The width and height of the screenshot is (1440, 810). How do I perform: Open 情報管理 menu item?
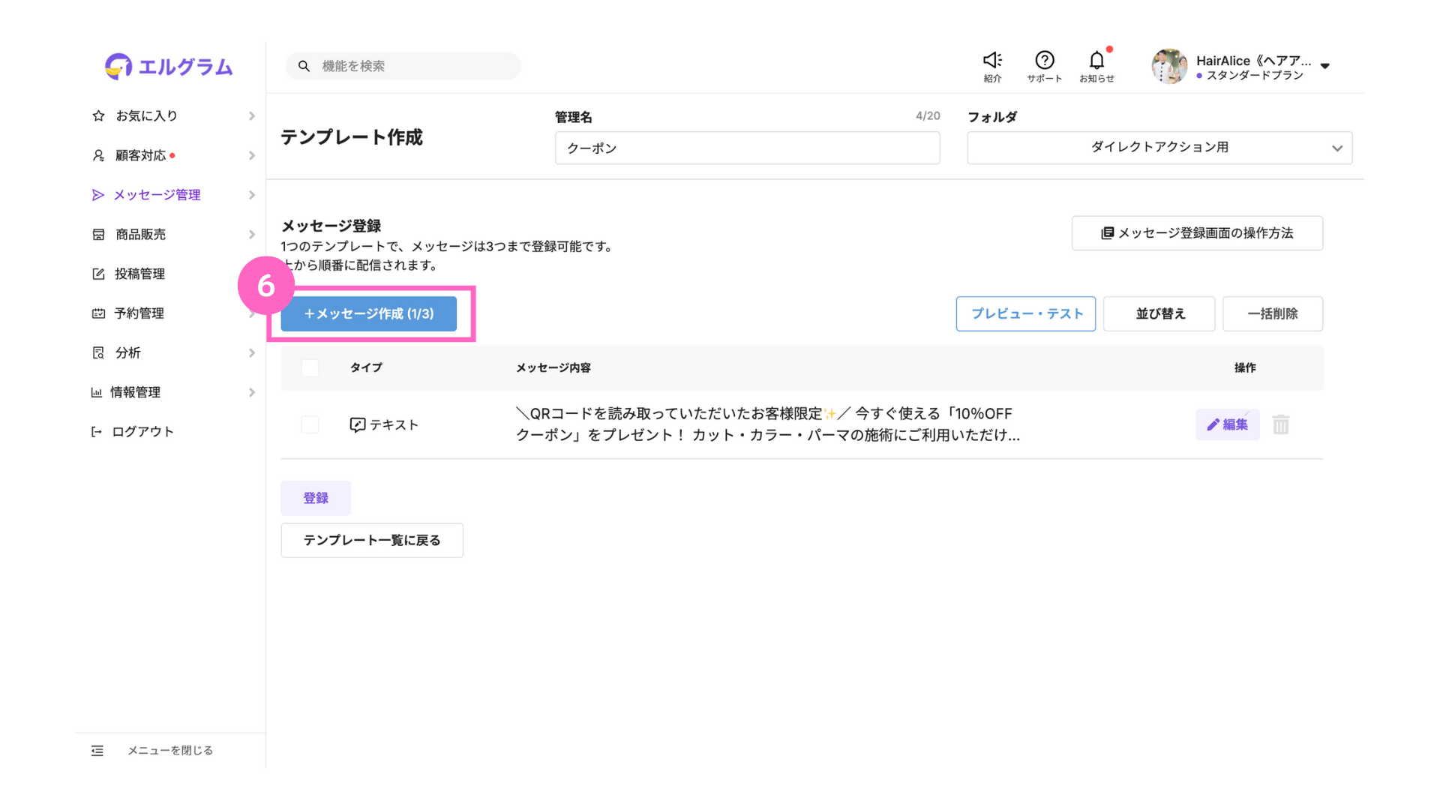coord(135,392)
